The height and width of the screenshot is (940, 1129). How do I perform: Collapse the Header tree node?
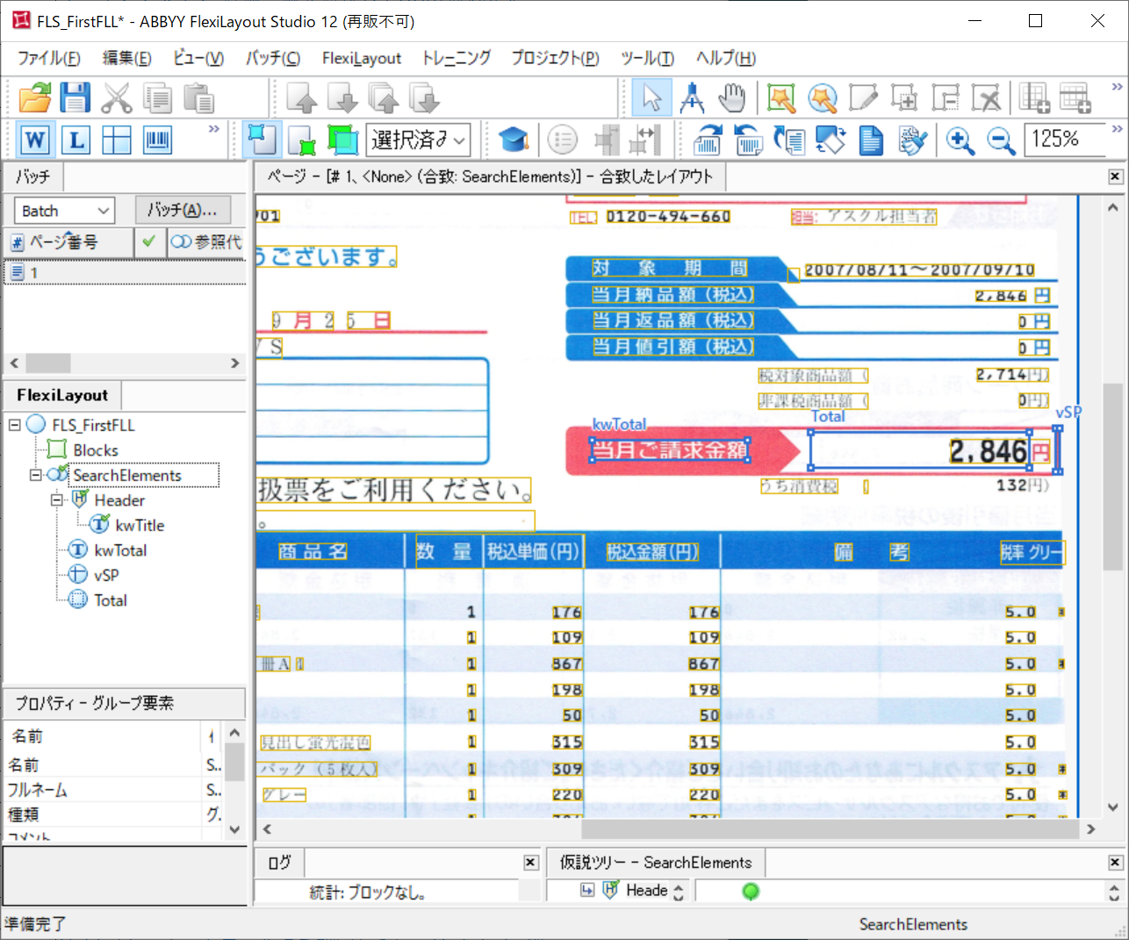pos(57,500)
